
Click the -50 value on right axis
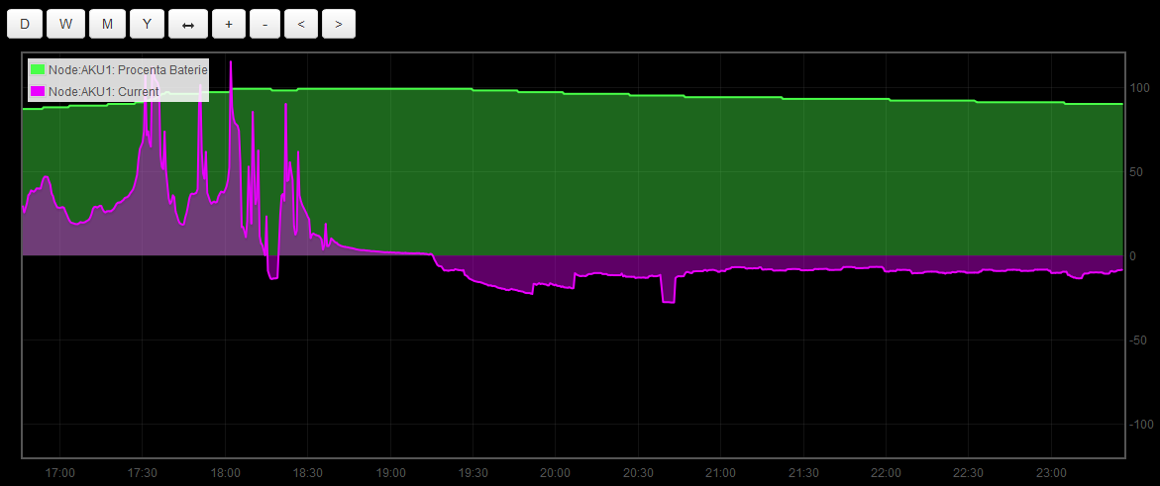pyautogui.click(x=1136, y=340)
